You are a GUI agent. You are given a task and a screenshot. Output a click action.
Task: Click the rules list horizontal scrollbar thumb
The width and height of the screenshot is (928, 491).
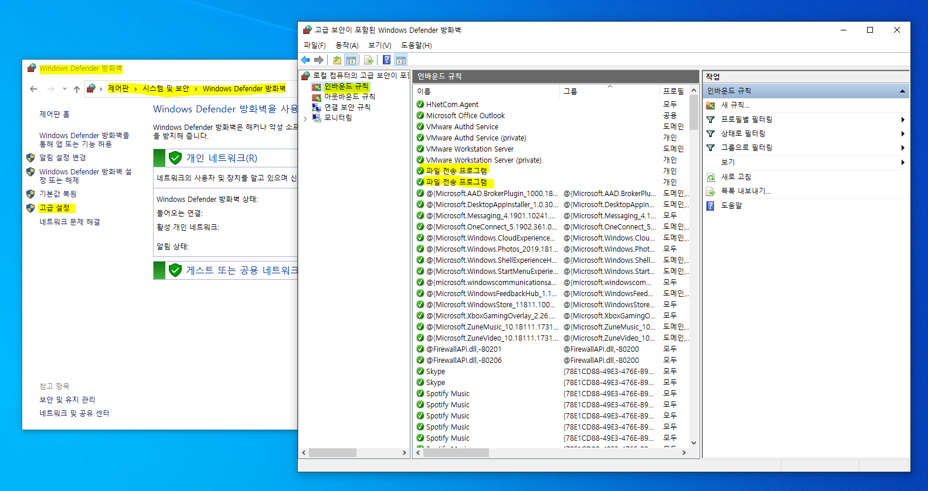456,452
